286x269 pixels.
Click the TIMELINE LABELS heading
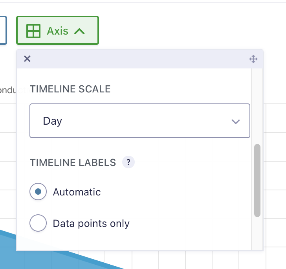(x=73, y=162)
